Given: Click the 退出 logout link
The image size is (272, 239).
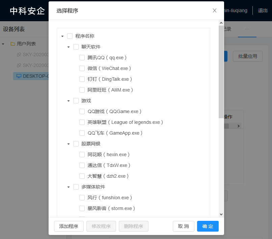Looking at the screenshot, I should 263,10.
